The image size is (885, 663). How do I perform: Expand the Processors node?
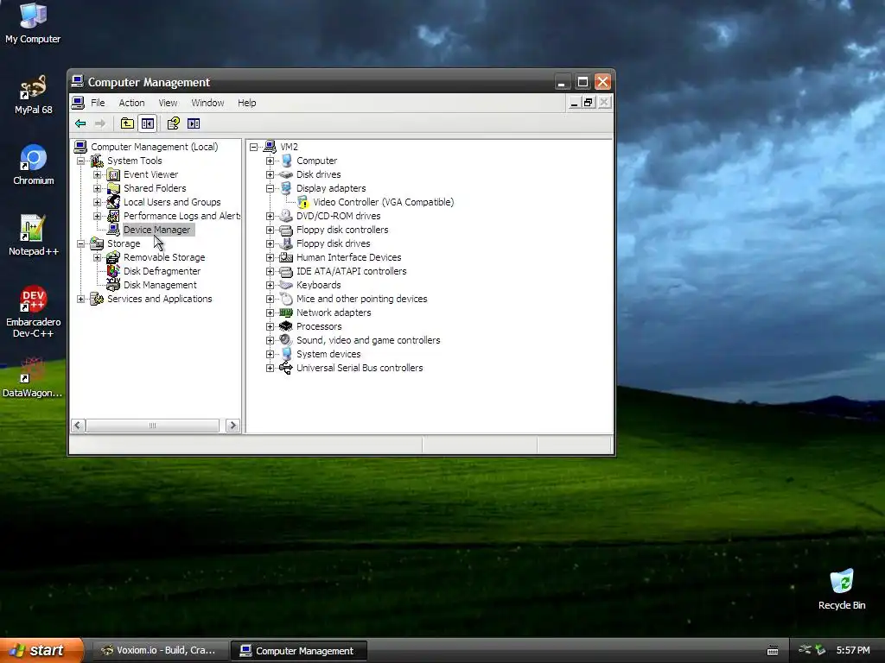[270, 326]
